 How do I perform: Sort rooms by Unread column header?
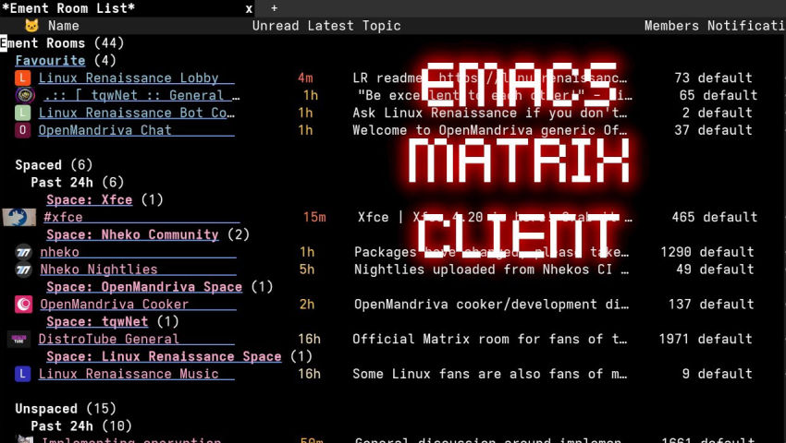coord(276,26)
